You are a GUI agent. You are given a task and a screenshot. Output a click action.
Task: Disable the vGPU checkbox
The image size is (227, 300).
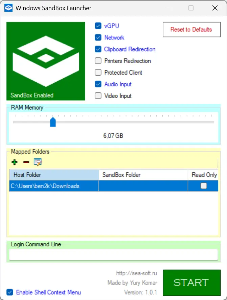tap(98, 26)
